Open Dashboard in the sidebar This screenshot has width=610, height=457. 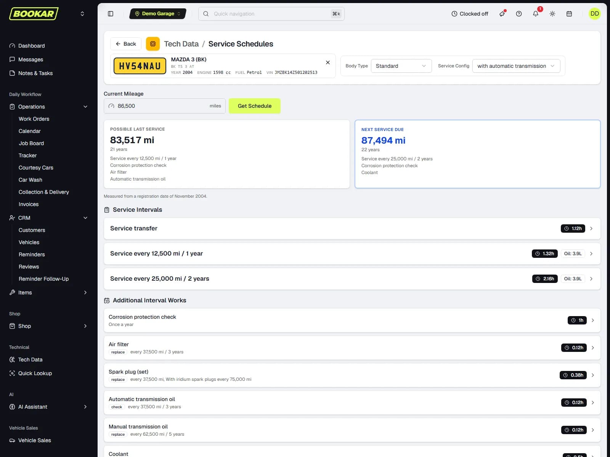pos(49,46)
